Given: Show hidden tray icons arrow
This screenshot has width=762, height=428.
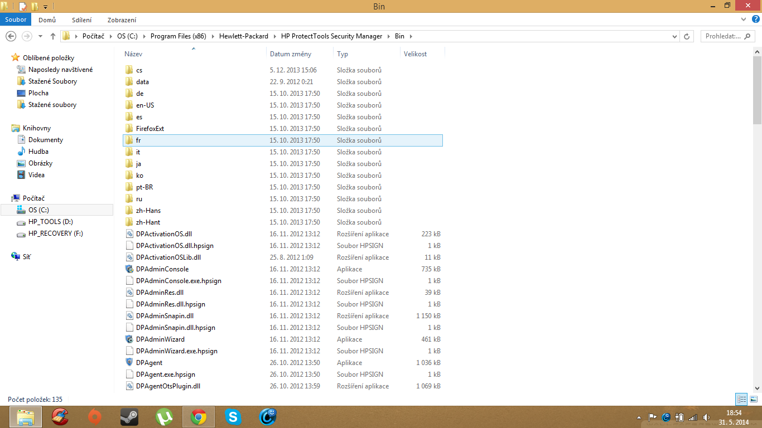Looking at the screenshot, I should pos(639,417).
